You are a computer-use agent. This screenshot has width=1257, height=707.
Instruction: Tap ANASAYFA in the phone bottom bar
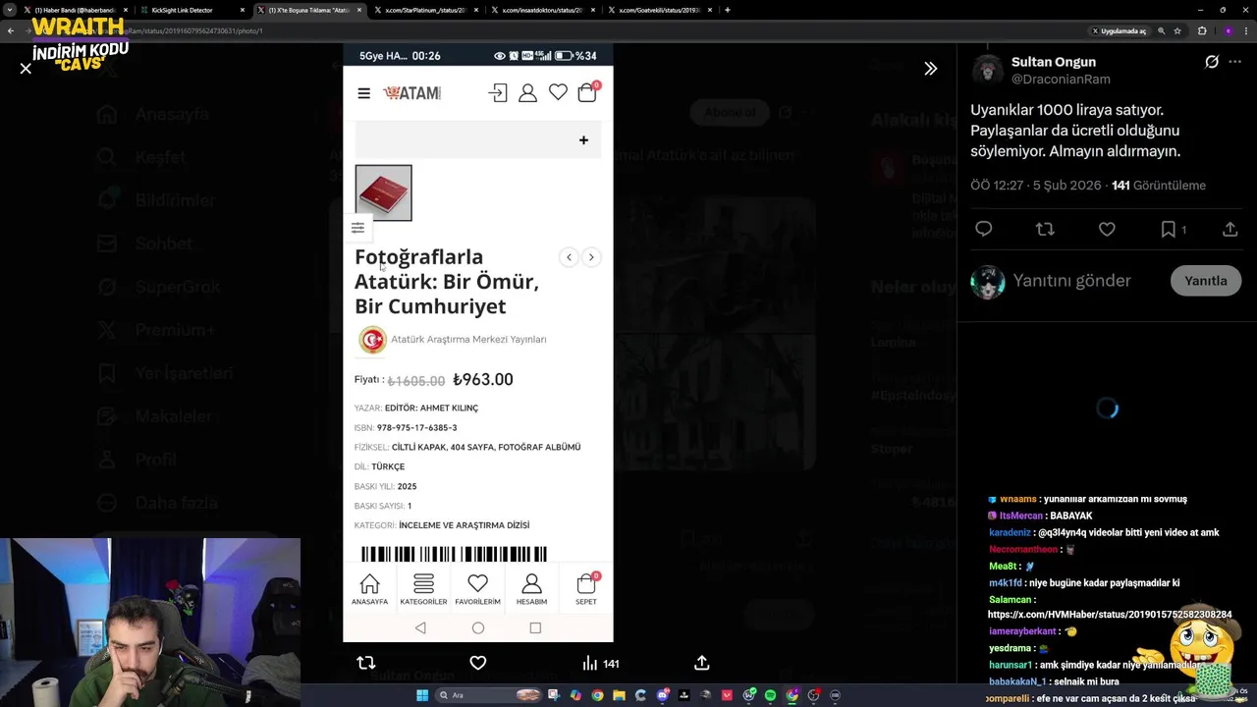369,589
